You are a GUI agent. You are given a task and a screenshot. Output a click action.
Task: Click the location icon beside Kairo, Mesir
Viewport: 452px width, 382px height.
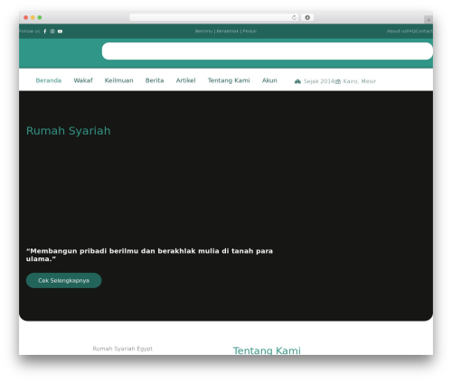point(338,81)
